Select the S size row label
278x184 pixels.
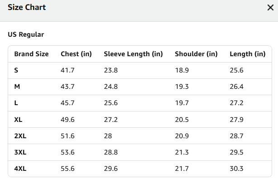pos(16,70)
